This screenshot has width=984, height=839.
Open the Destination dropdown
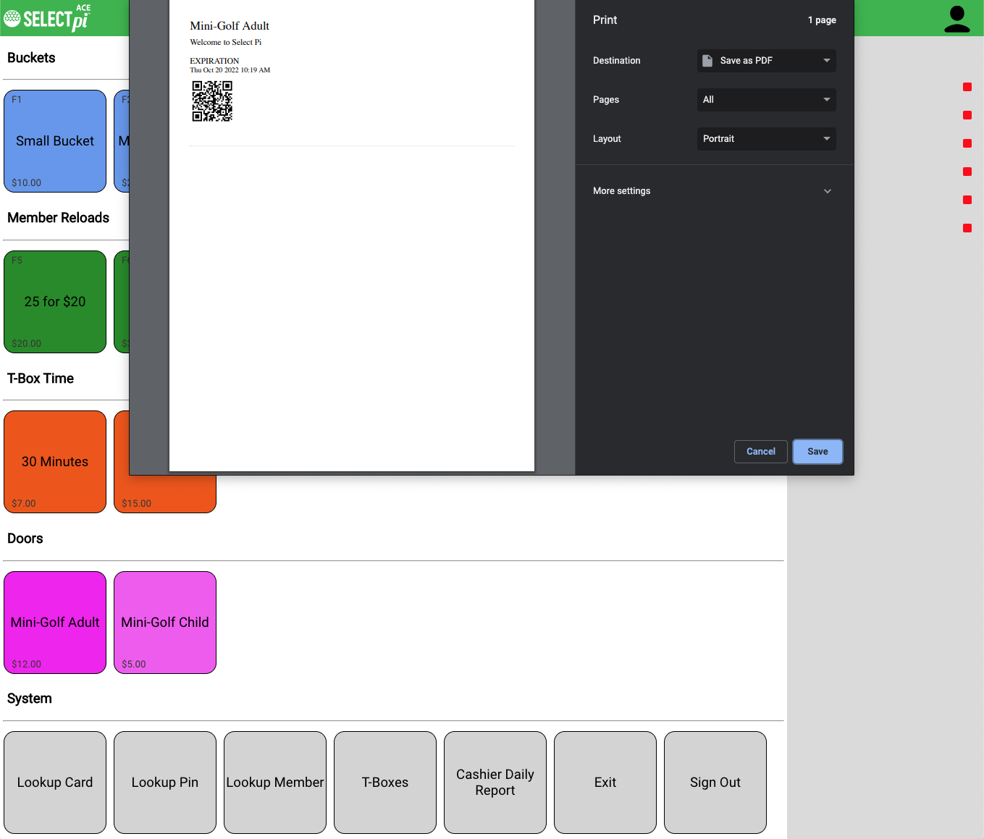(766, 61)
